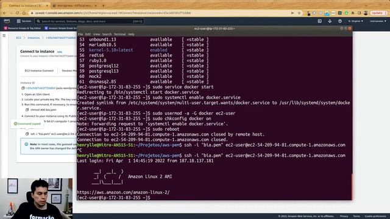Bookmark the page with star icon
Viewport: 390px width, 219px height.
point(299,13)
